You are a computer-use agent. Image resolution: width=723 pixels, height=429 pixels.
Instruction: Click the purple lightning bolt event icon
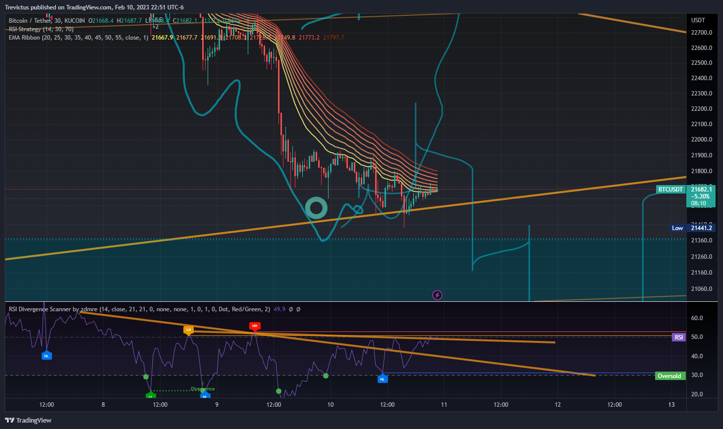[437, 295]
